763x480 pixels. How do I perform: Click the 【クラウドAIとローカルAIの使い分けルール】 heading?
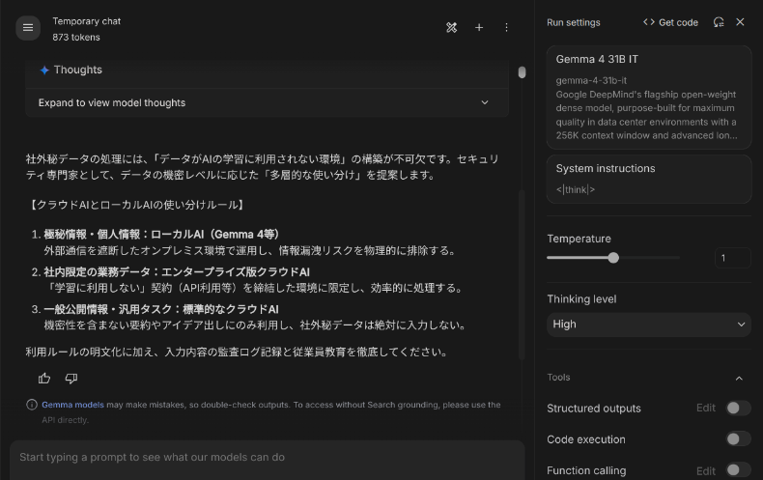coord(136,205)
